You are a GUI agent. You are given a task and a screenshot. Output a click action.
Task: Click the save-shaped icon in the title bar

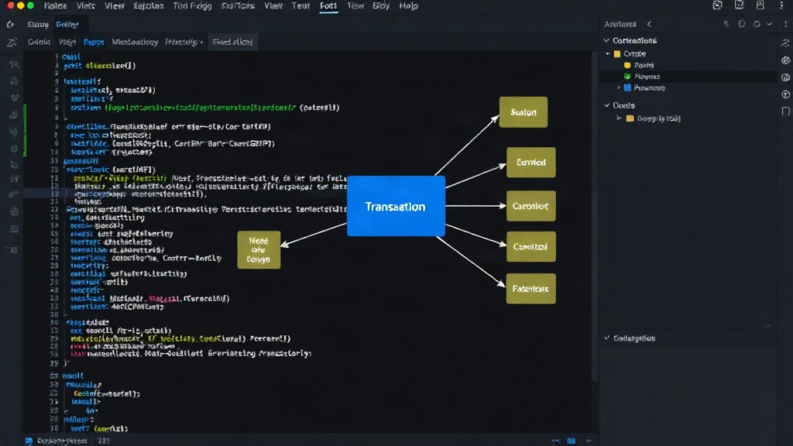click(760, 5)
